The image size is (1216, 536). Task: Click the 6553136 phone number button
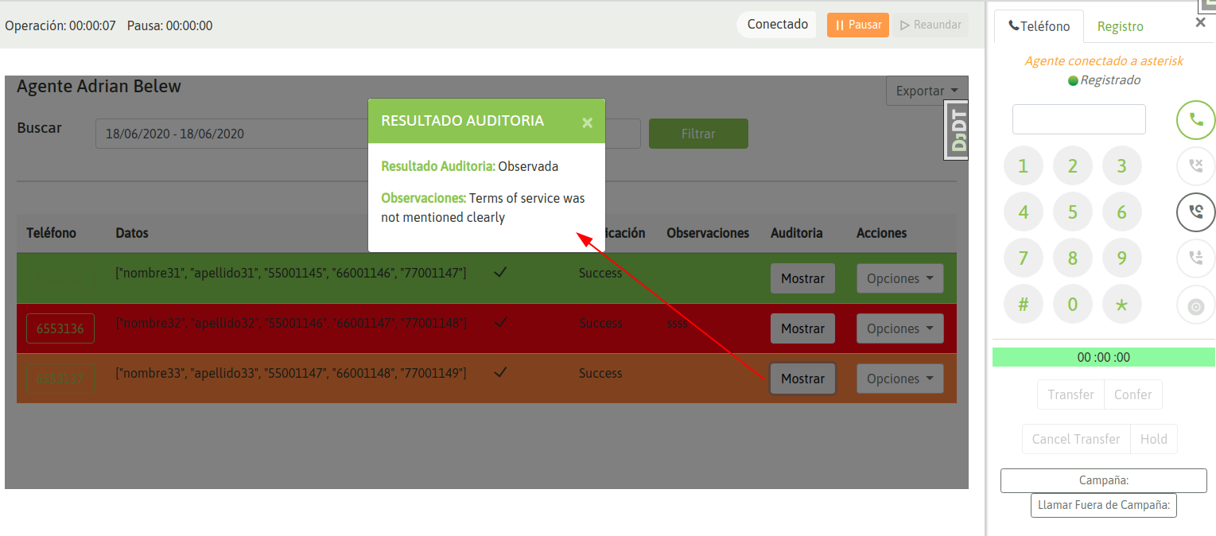(60, 328)
